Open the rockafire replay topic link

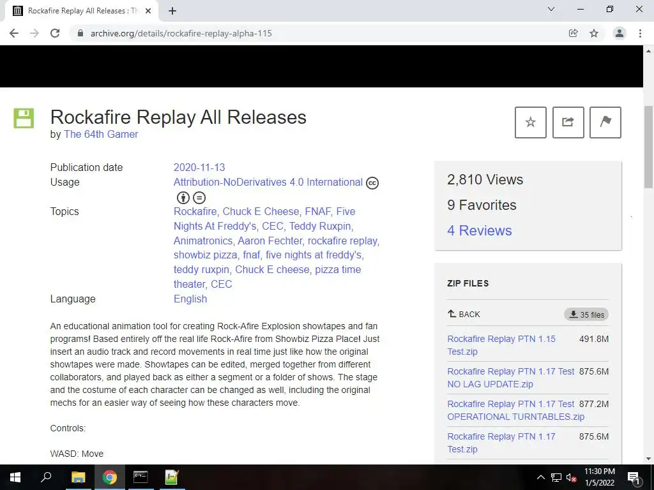342,241
